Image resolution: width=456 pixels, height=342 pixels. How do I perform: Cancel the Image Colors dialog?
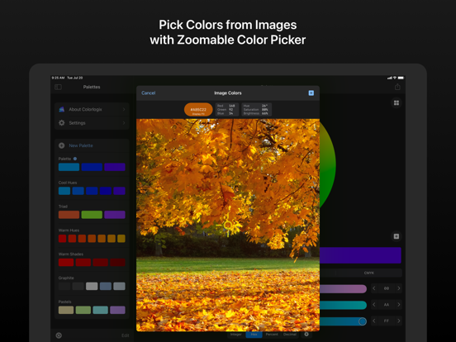pos(149,93)
